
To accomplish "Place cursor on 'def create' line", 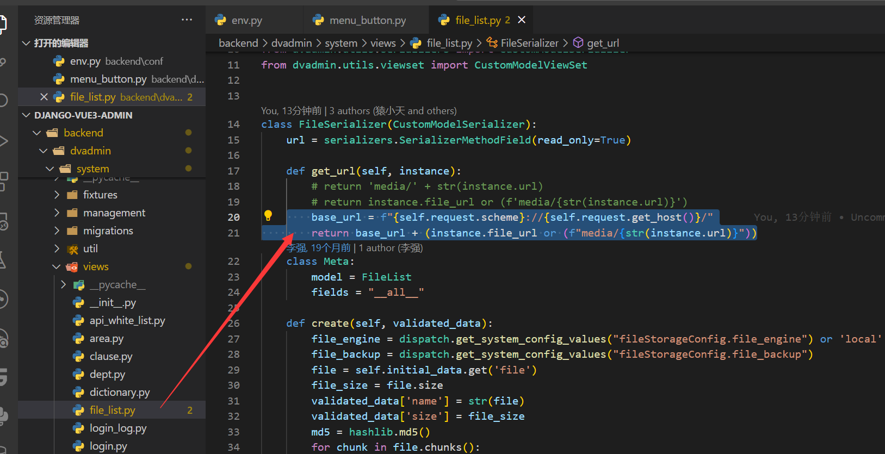I will [389, 324].
